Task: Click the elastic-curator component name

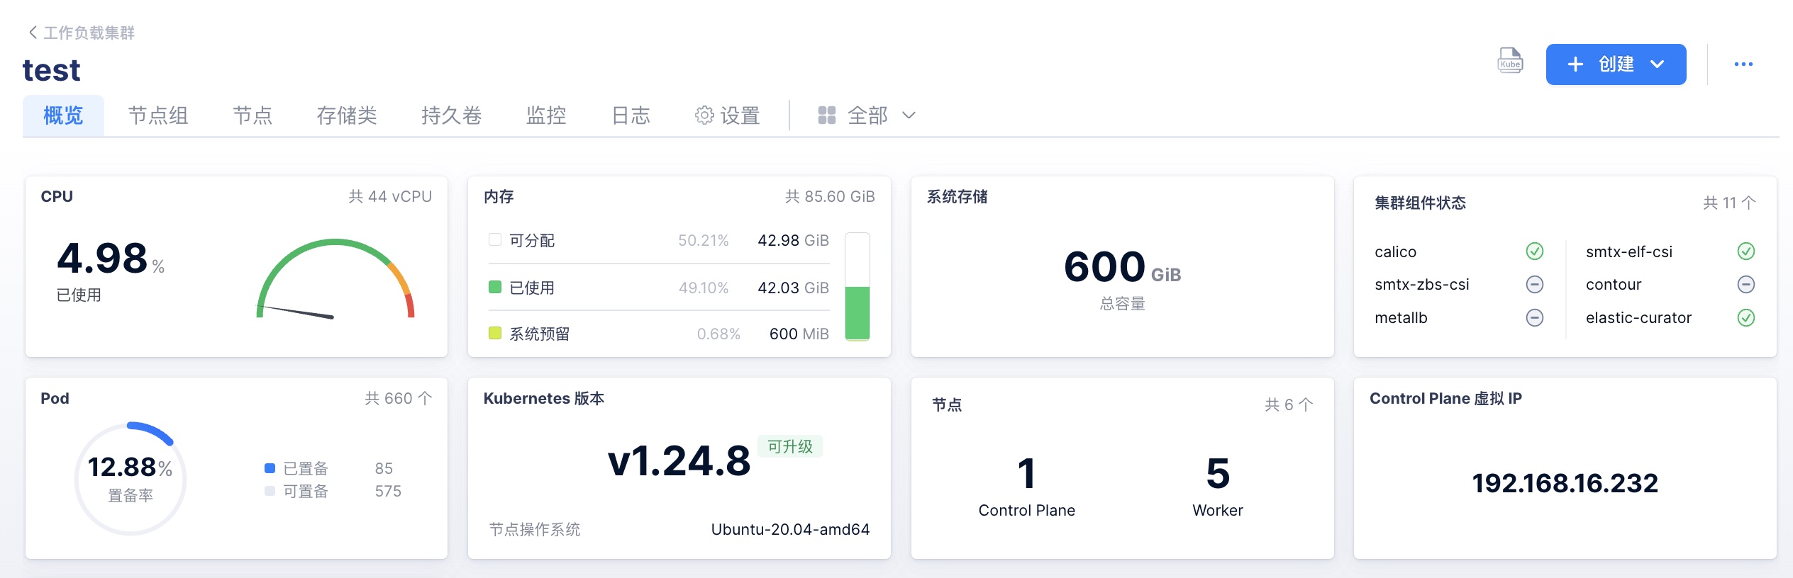Action: pyautogui.click(x=1638, y=317)
